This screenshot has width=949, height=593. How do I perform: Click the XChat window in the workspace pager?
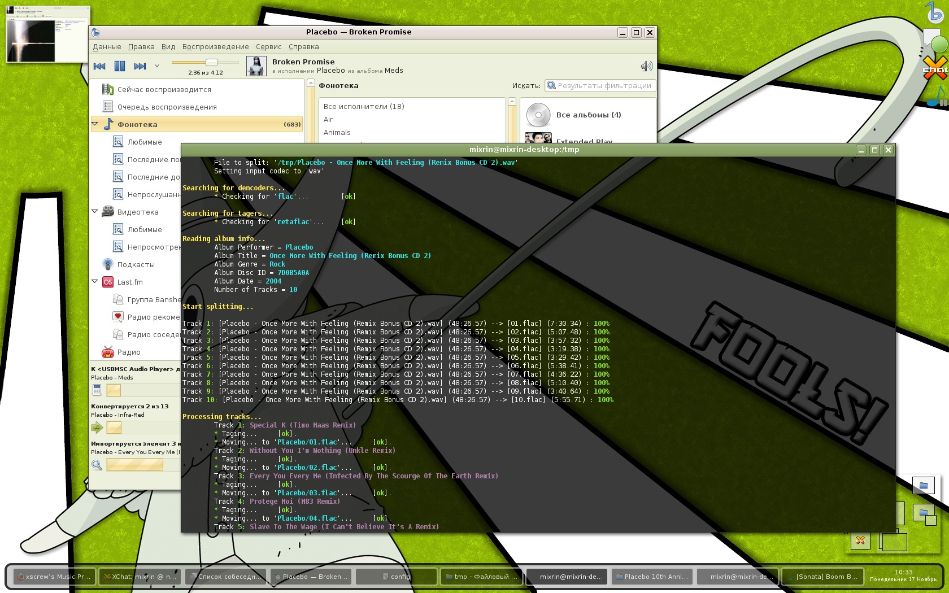point(860,540)
